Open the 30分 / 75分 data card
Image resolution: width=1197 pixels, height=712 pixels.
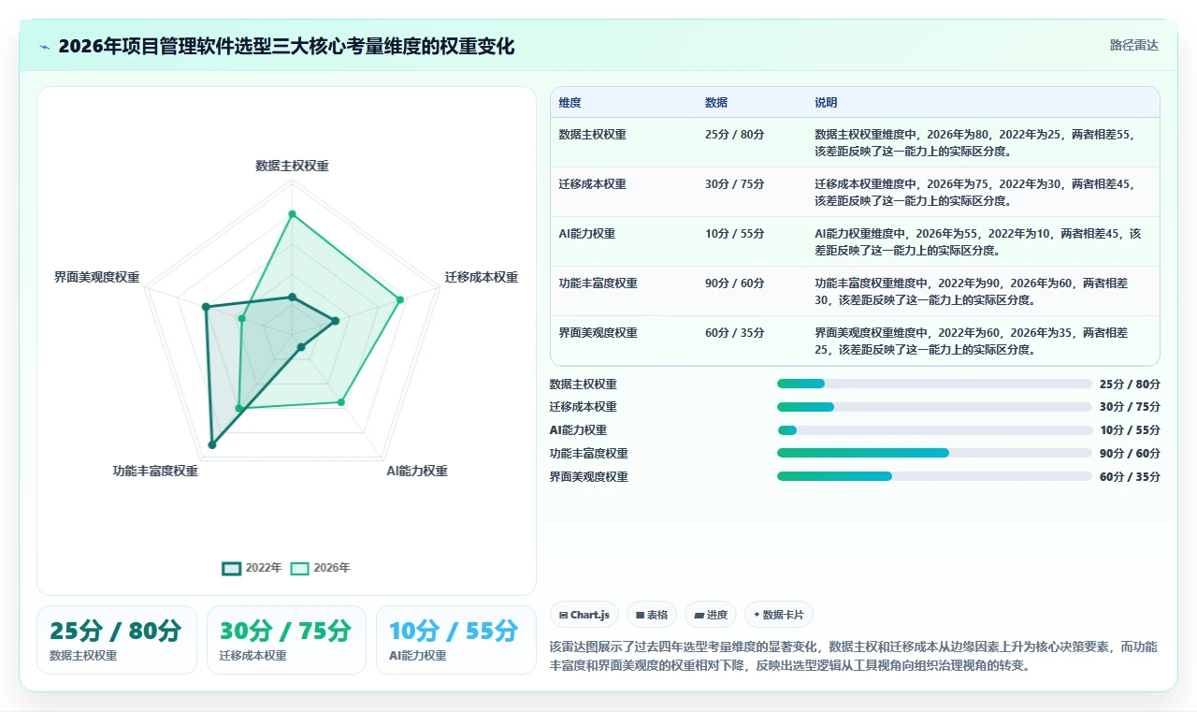click(286, 640)
